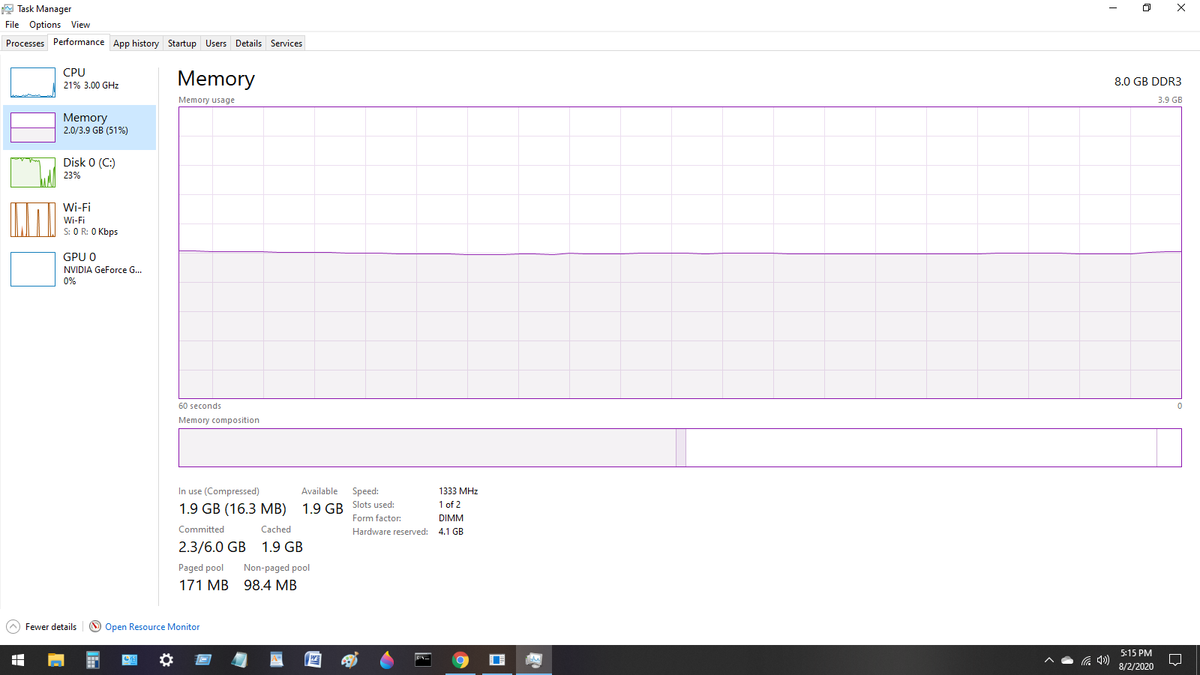Viewport: 1200px width, 675px height.
Task: Select the CPU usage thumbnail graph
Action: pos(33,82)
